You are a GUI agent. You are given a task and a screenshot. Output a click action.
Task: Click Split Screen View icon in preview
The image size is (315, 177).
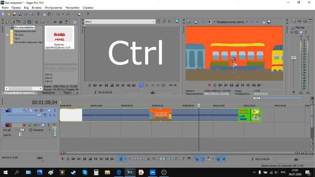coord(210,22)
